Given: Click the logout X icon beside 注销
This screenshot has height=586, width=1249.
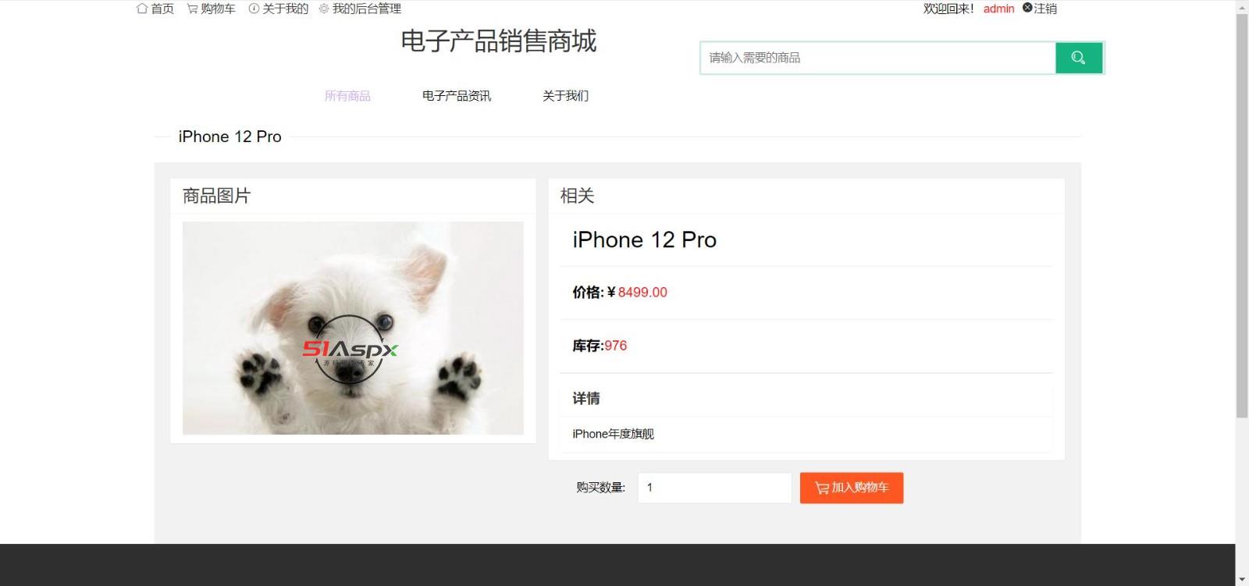Looking at the screenshot, I should pos(1027,8).
